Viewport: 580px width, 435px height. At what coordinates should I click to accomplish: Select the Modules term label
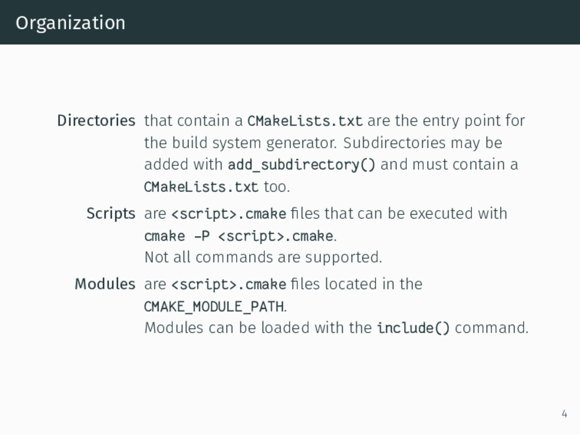105,284
